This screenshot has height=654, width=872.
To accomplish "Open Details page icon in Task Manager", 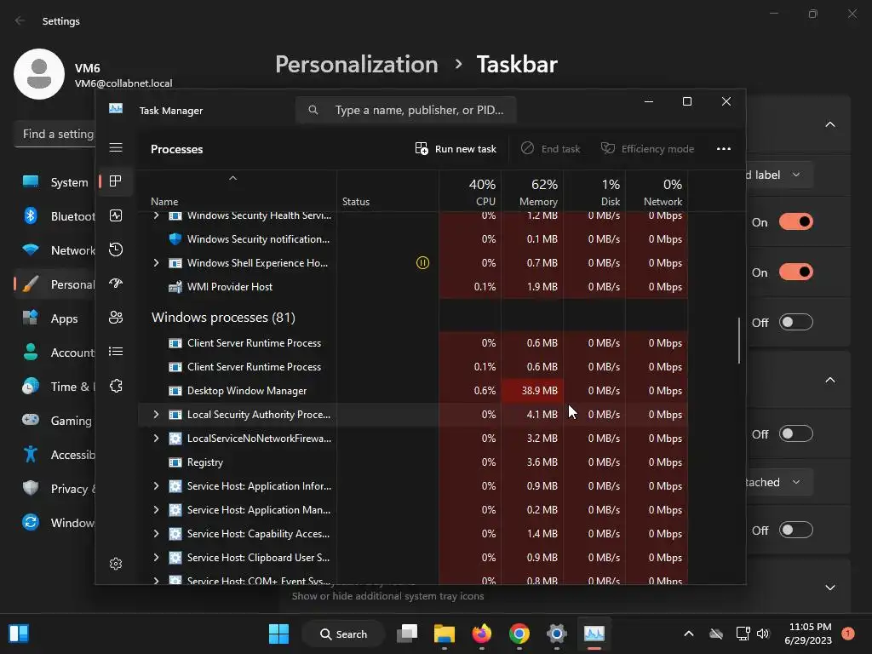I will pos(116,352).
